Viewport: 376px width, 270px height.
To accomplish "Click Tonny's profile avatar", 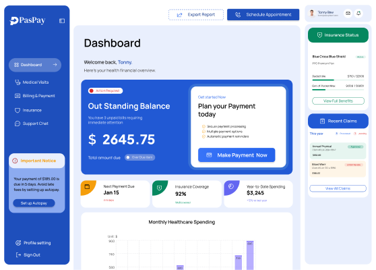I will coord(312,13).
